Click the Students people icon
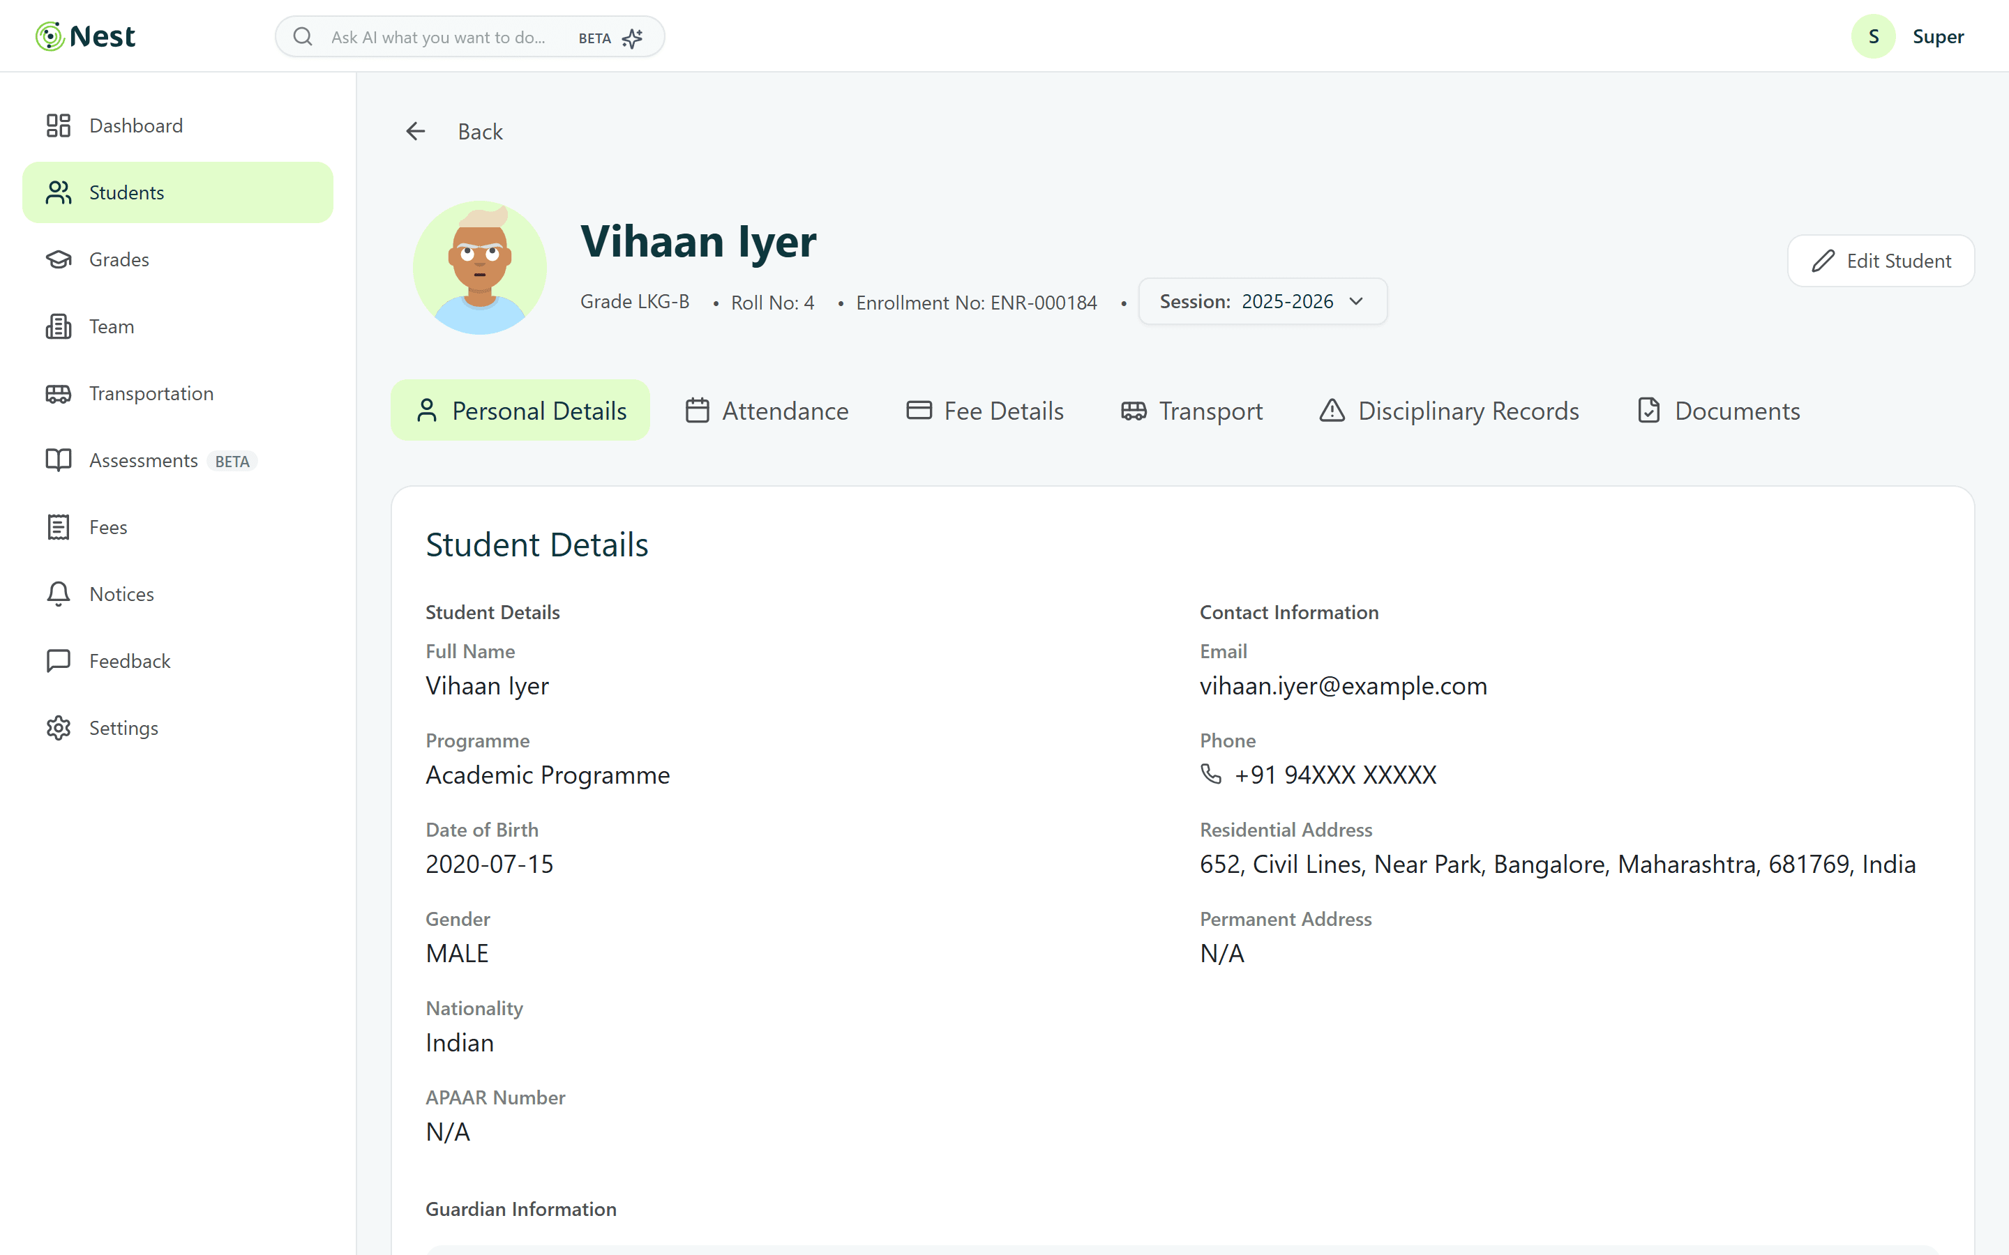The height and width of the screenshot is (1255, 2009). [58, 192]
